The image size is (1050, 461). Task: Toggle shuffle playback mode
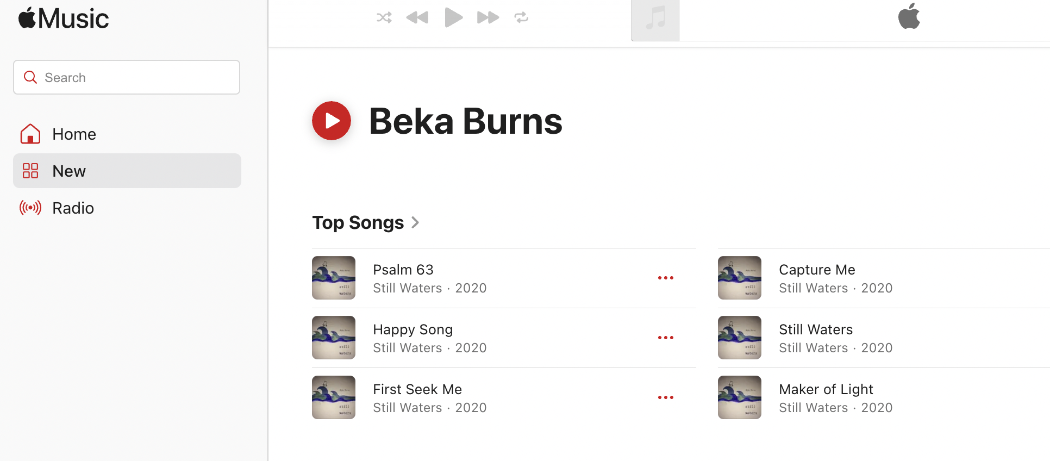coord(384,18)
